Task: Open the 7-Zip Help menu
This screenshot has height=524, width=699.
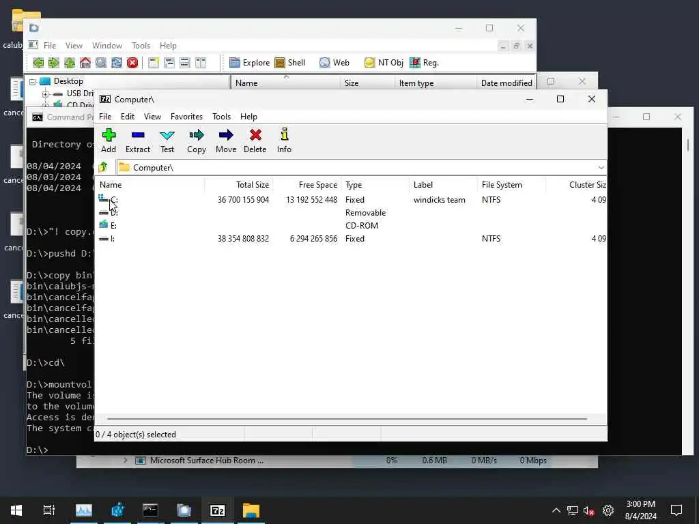Action: click(248, 116)
